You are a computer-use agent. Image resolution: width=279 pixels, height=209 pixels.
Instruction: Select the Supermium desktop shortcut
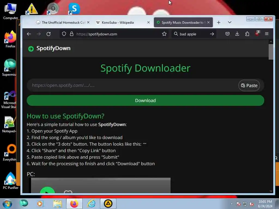pos(10,67)
